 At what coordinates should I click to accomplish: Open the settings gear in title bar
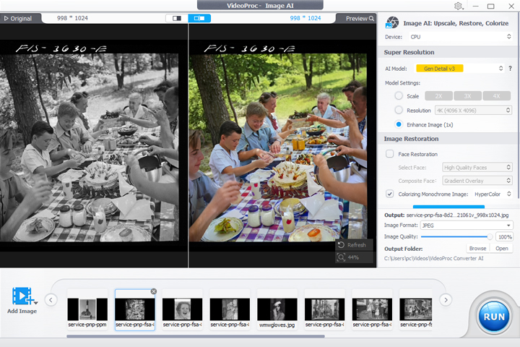pos(458,6)
